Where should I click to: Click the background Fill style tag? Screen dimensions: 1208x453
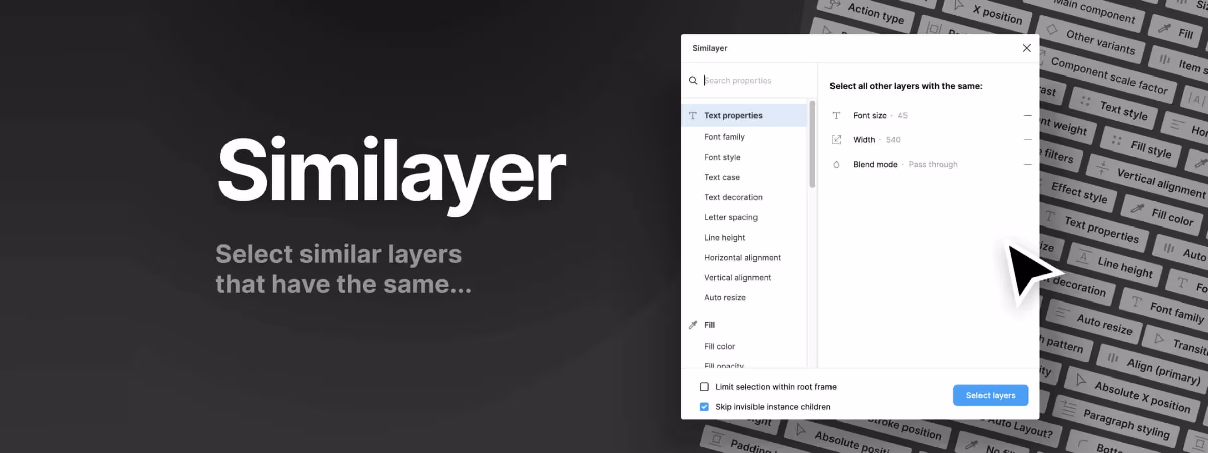point(1141,146)
